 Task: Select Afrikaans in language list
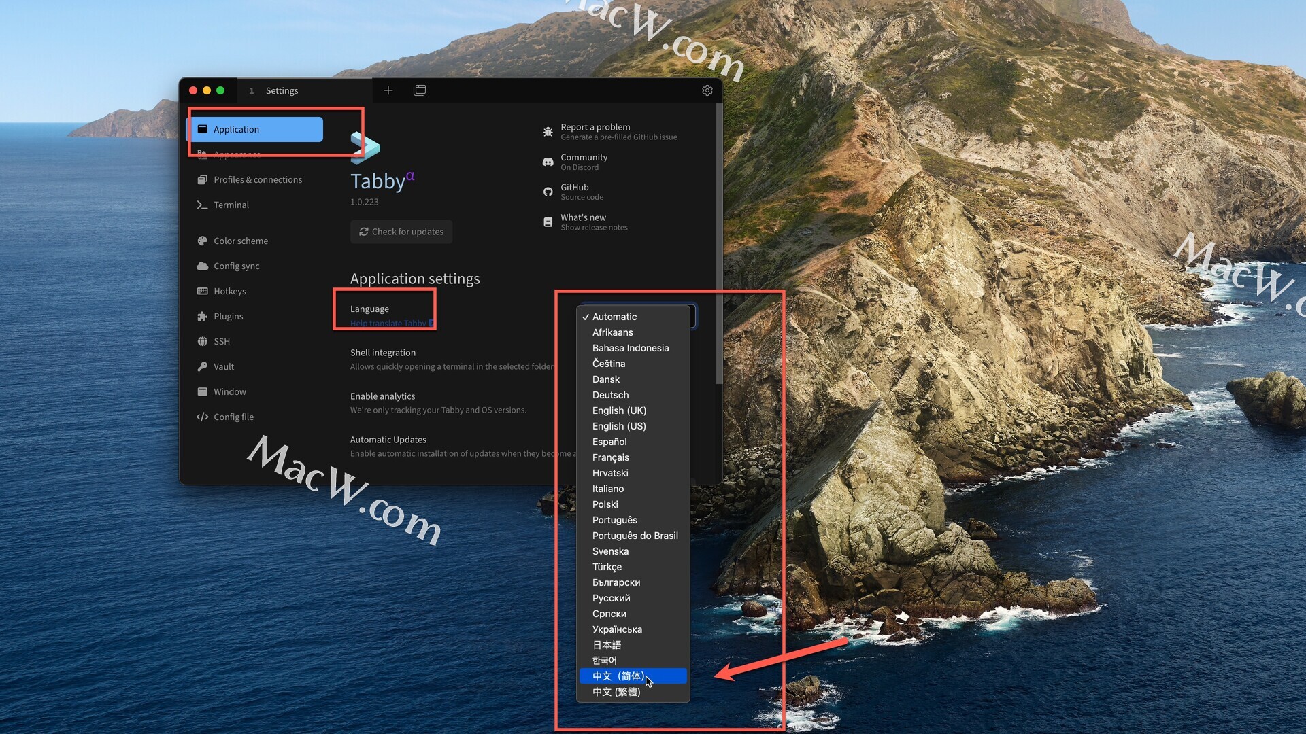[x=633, y=332]
